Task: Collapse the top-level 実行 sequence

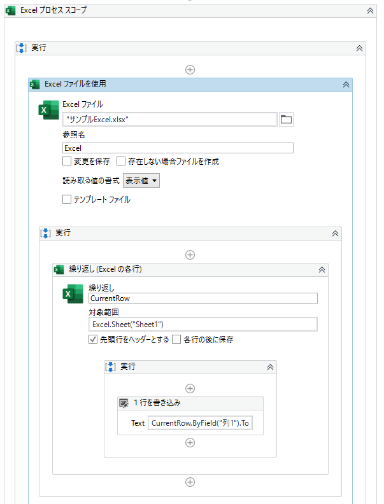Action: 359,48
